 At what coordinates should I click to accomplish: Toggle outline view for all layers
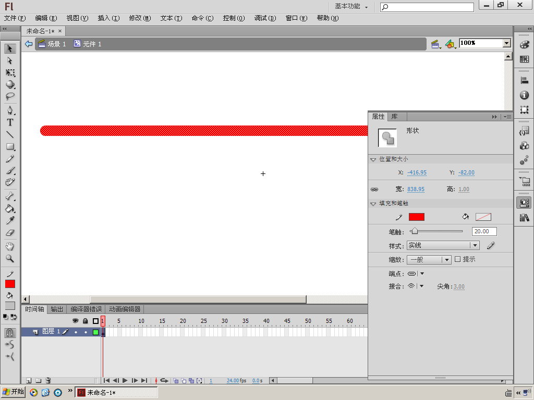(96, 321)
